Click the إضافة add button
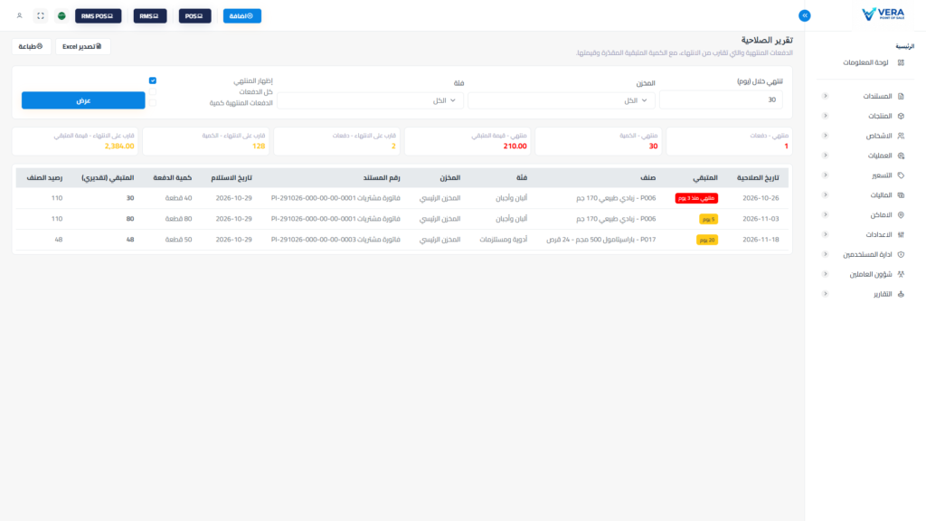Viewport: 926px width, 521px height. 242,16
